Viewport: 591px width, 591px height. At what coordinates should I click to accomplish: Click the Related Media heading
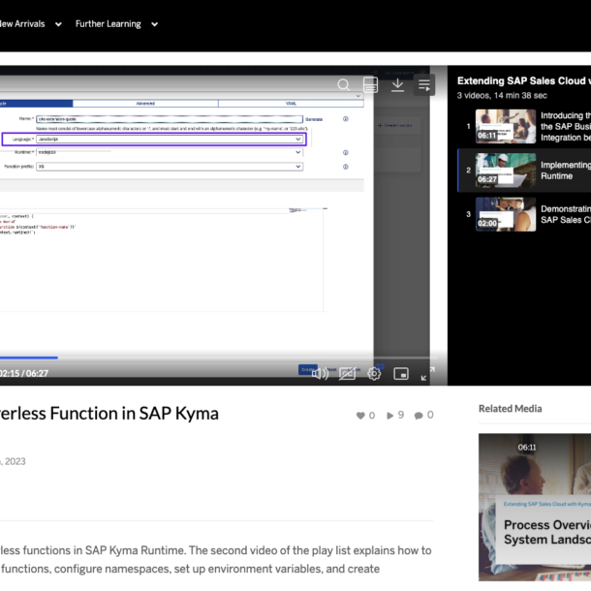[510, 409]
